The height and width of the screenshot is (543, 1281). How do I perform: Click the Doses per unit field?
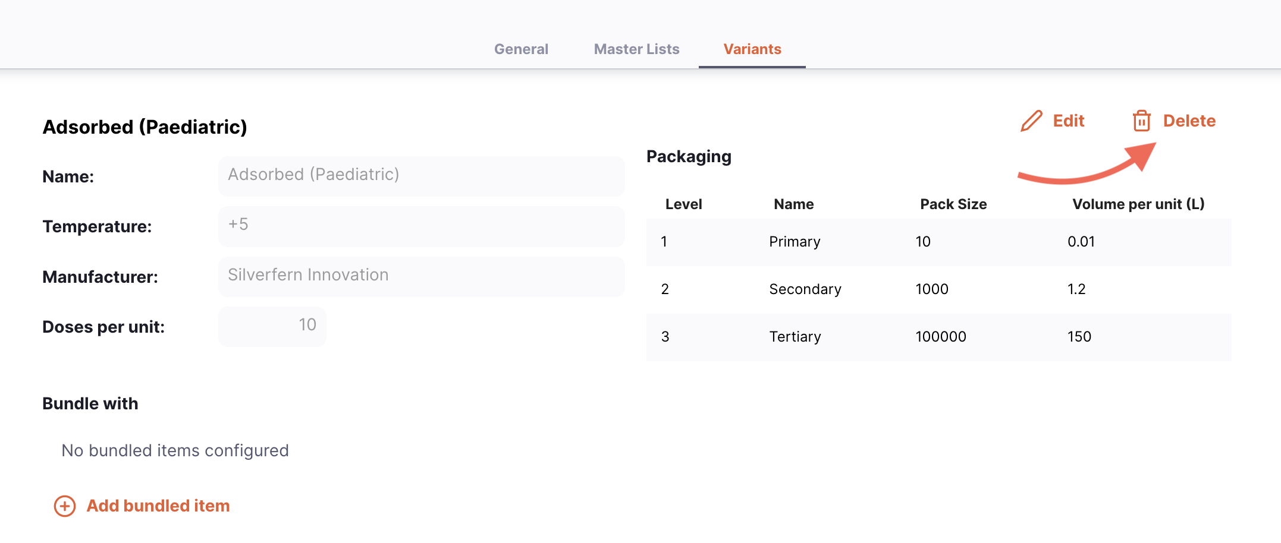[272, 326]
